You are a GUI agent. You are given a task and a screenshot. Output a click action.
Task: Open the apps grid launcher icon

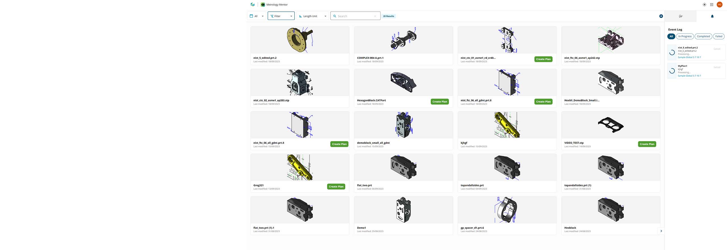pyautogui.click(x=712, y=5)
